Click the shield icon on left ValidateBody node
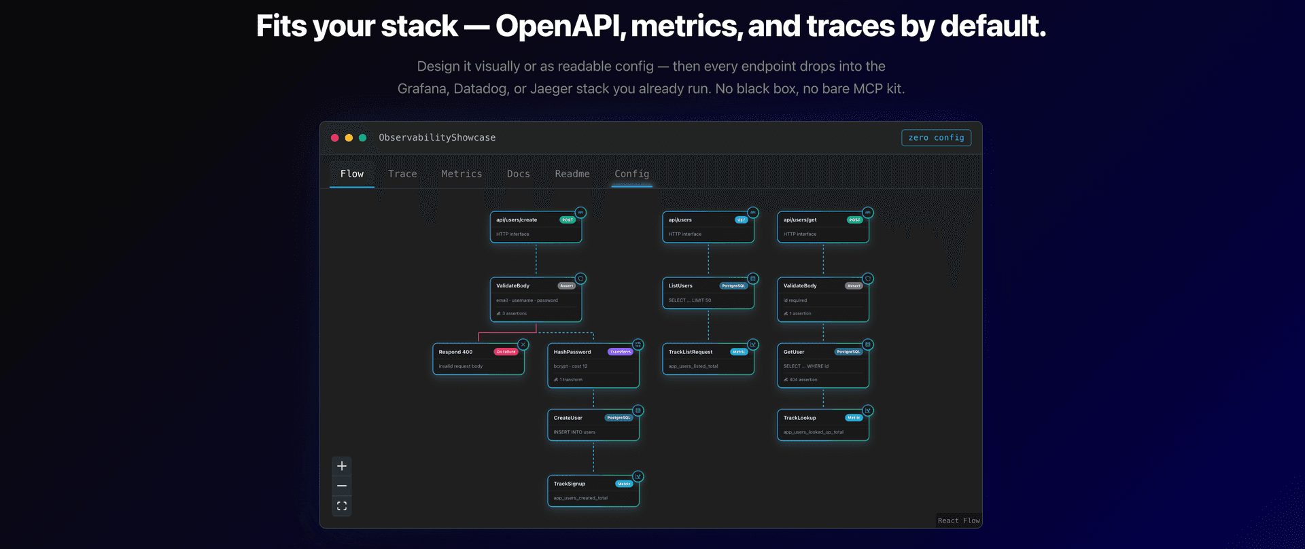Image resolution: width=1305 pixels, height=549 pixels. (x=580, y=279)
